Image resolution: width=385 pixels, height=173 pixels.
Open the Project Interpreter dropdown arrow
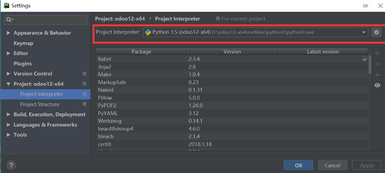pos(364,32)
